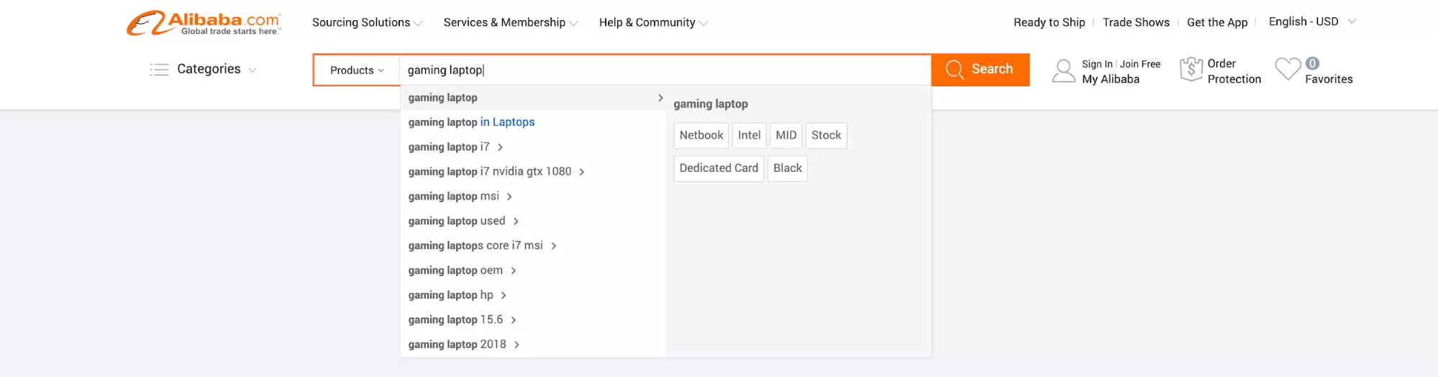Click the 'gaming laptop' heading in suggestions panel
The height and width of the screenshot is (377, 1438).
pos(711,104)
